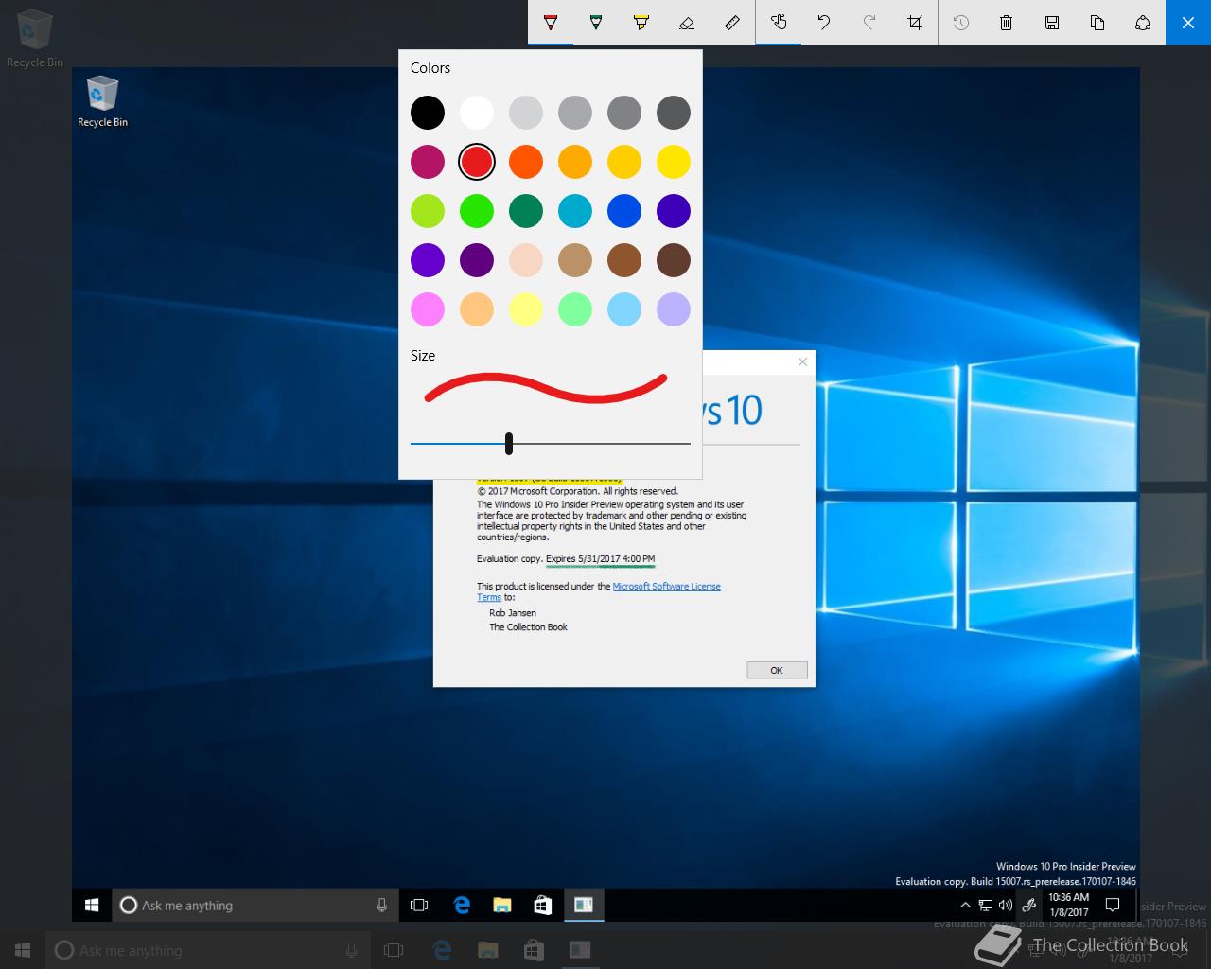1211x969 pixels.
Task: Pick the dark purple swatch
Action: point(477,260)
